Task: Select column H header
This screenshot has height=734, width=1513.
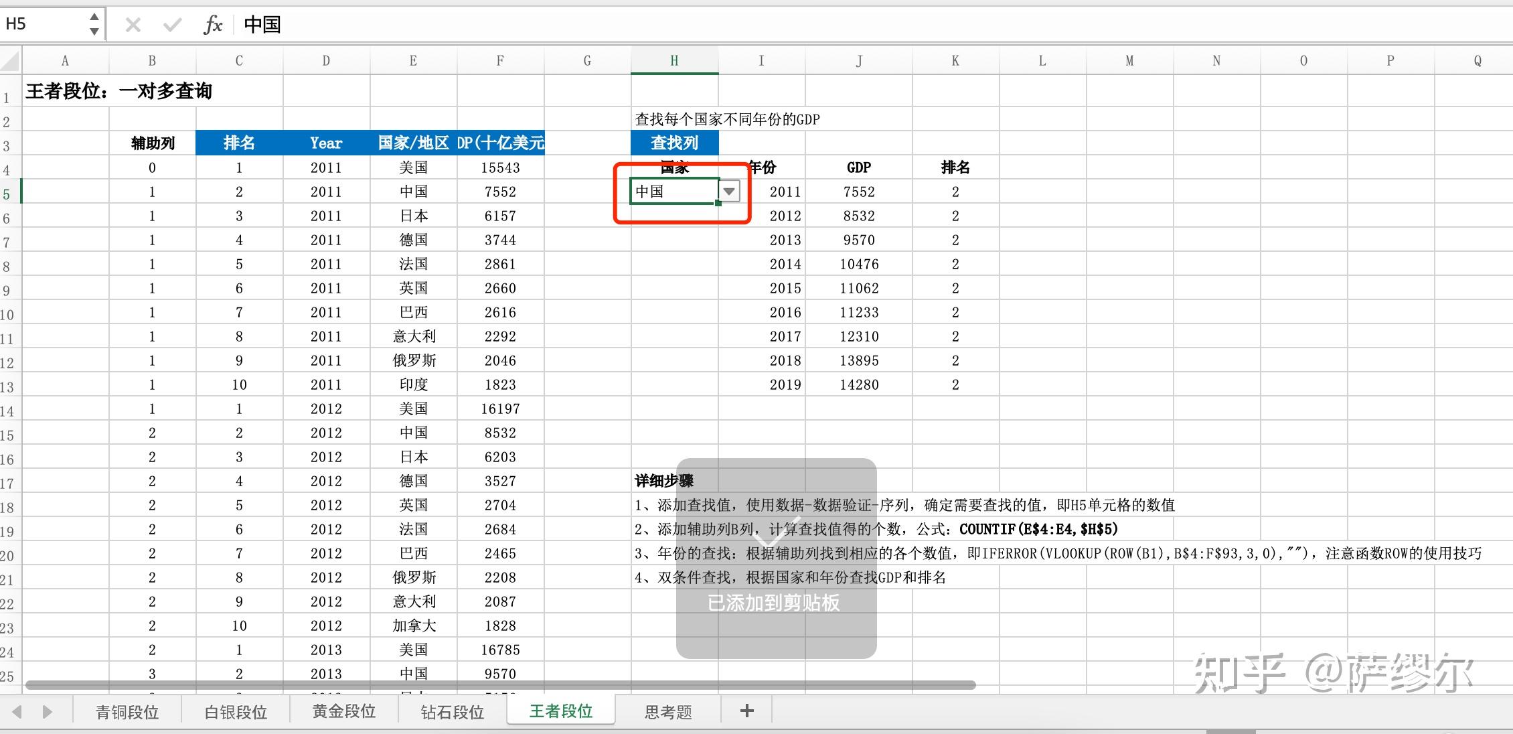Action: [674, 60]
